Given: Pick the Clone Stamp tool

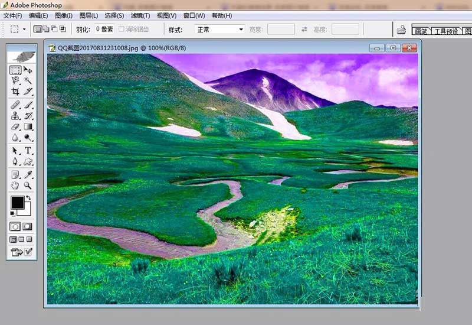Looking at the screenshot, I should [15, 116].
